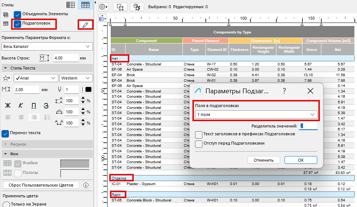This screenshot has width=357, height=207.
Task: Click the info icon next to color reset
Action: point(85,185)
